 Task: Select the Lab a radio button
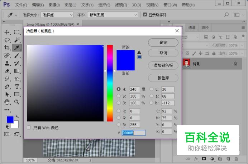click(x=152, y=96)
